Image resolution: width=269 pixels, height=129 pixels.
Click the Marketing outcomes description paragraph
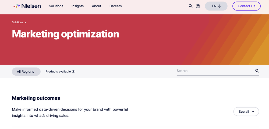pos(70,113)
